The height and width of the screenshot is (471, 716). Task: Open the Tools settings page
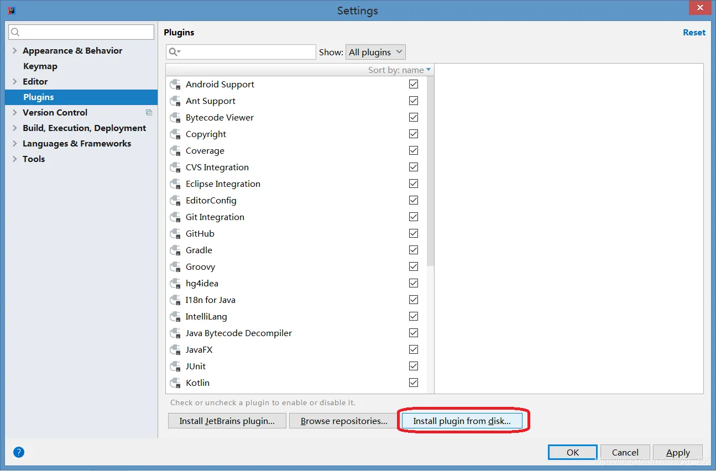[34, 159]
